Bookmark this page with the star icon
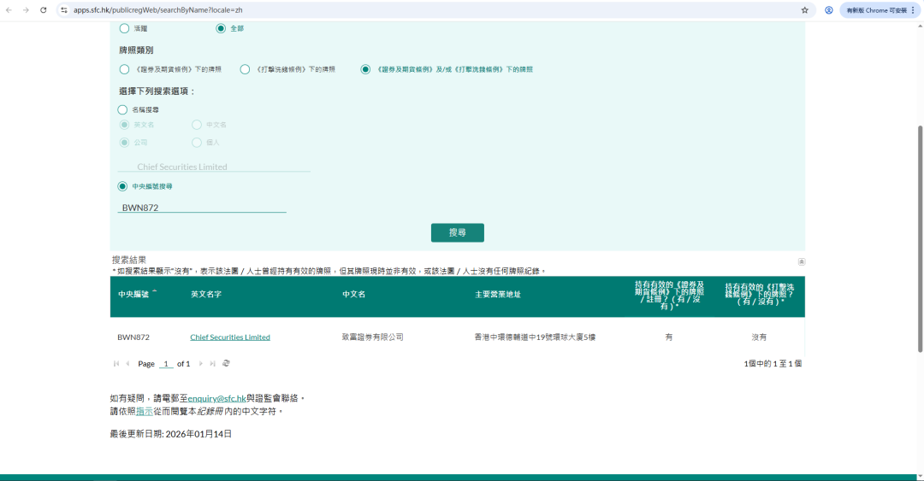Viewport: 924px width, 481px height. click(804, 9)
